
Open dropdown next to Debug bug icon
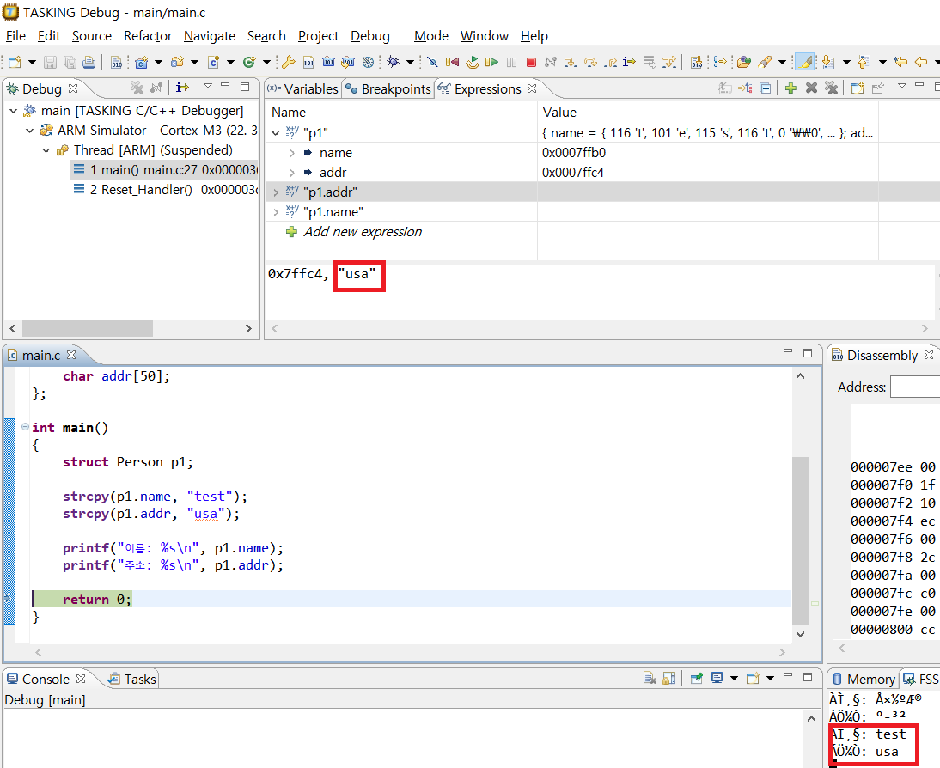click(x=410, y=62)
